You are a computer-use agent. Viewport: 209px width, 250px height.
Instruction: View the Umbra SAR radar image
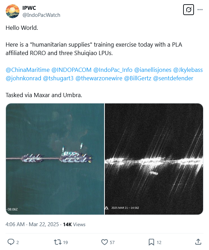(154, 159)
